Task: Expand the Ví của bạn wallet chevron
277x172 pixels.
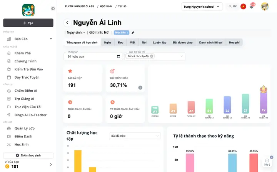Action: [51, 165]
